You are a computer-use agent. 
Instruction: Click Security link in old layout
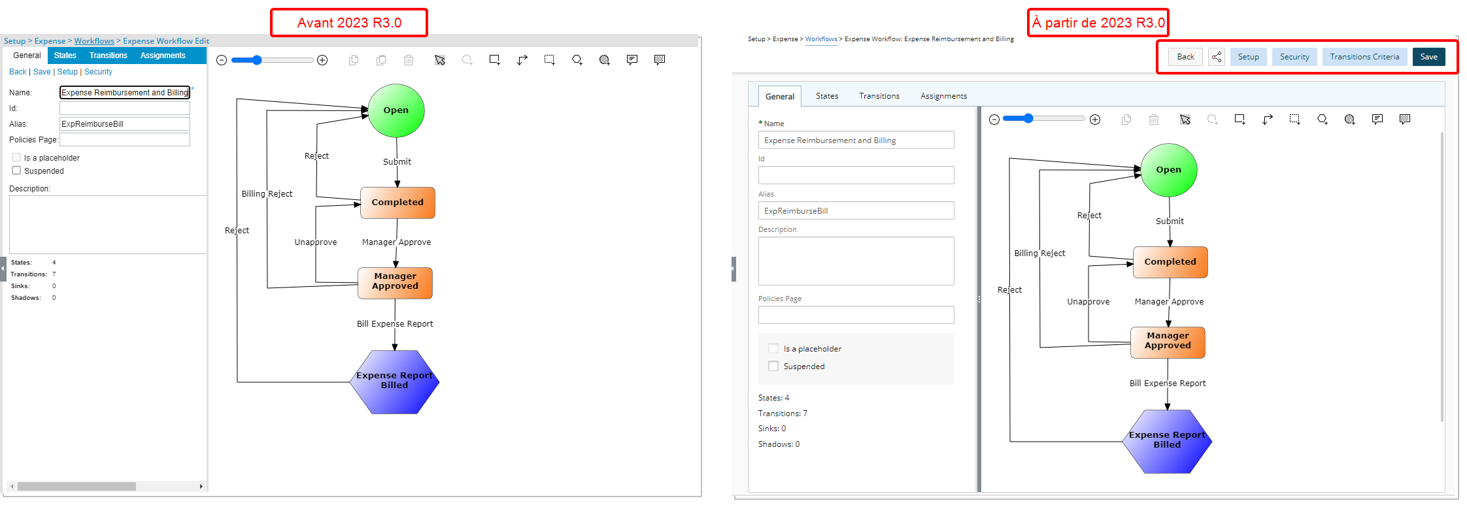pos(98,72)
